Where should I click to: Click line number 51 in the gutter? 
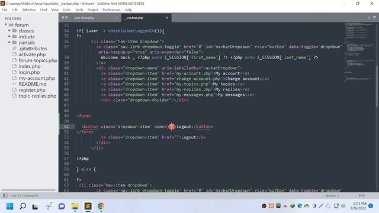pos(66,127)
